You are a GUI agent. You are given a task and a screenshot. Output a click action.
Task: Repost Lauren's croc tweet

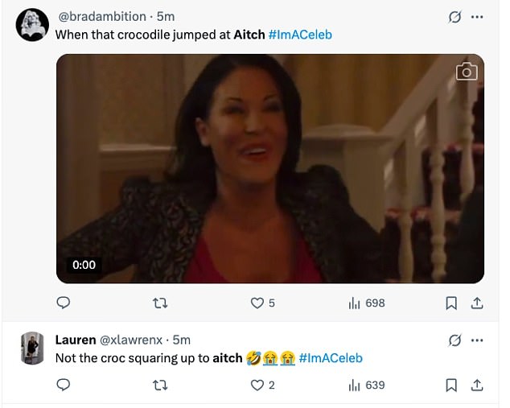(160, 385)
